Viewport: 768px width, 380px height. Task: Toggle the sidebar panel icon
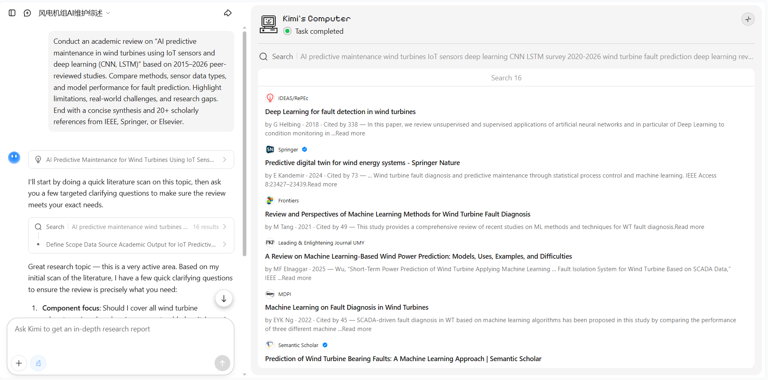pos(12,13)
